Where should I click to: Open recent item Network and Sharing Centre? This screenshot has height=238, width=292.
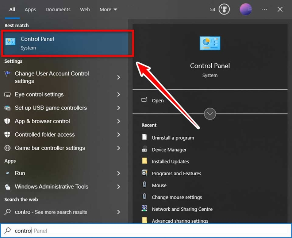[x=182, y=209]
